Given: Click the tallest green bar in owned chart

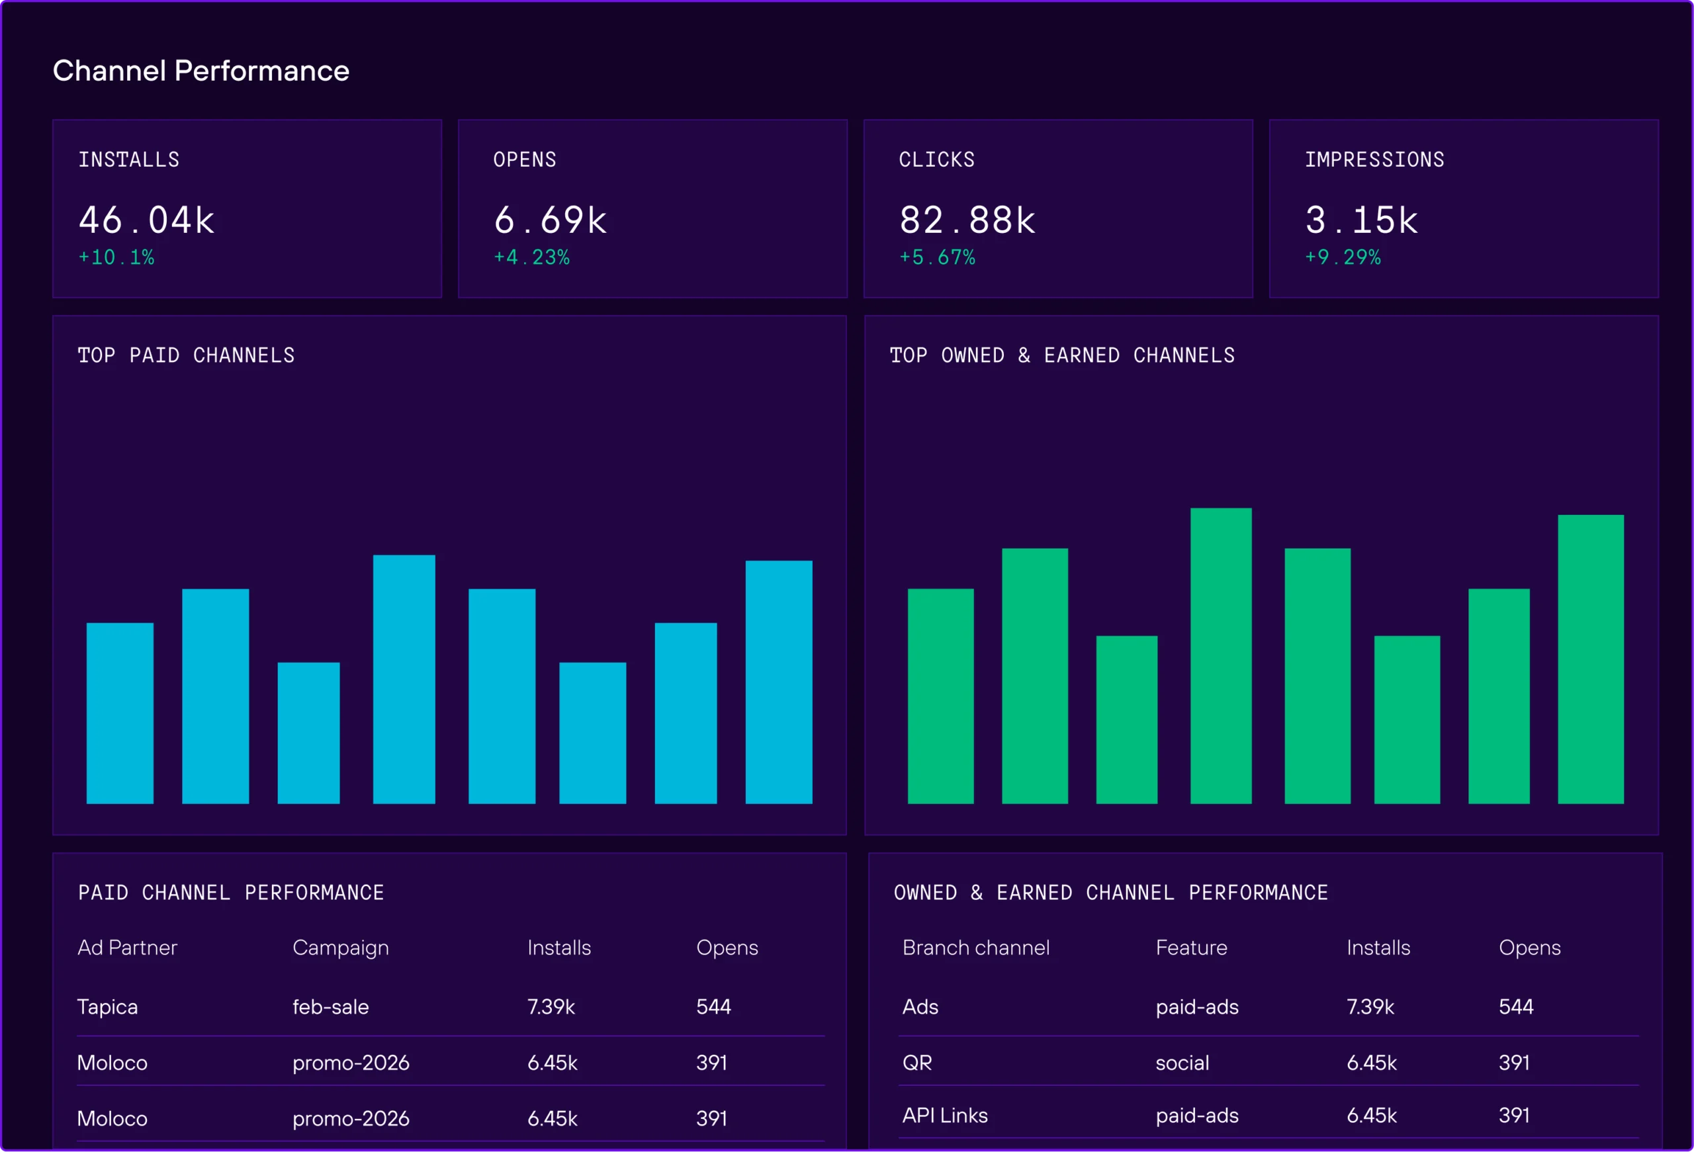Looking at the screenshot, I should 1221,655.
